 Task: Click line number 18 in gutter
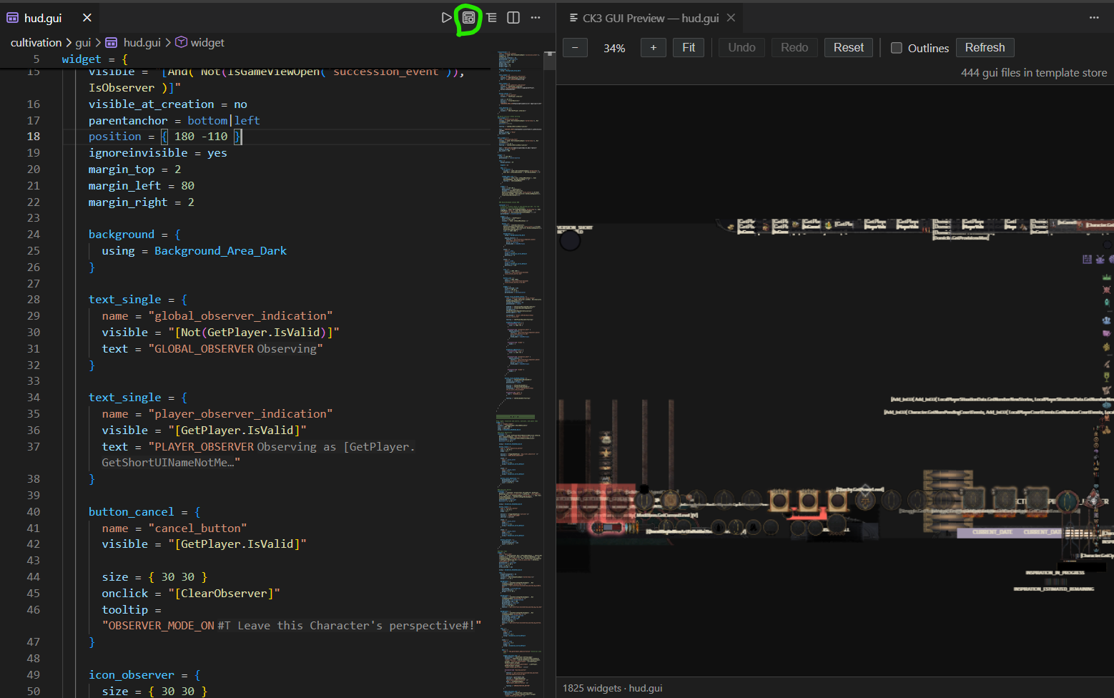34,137
